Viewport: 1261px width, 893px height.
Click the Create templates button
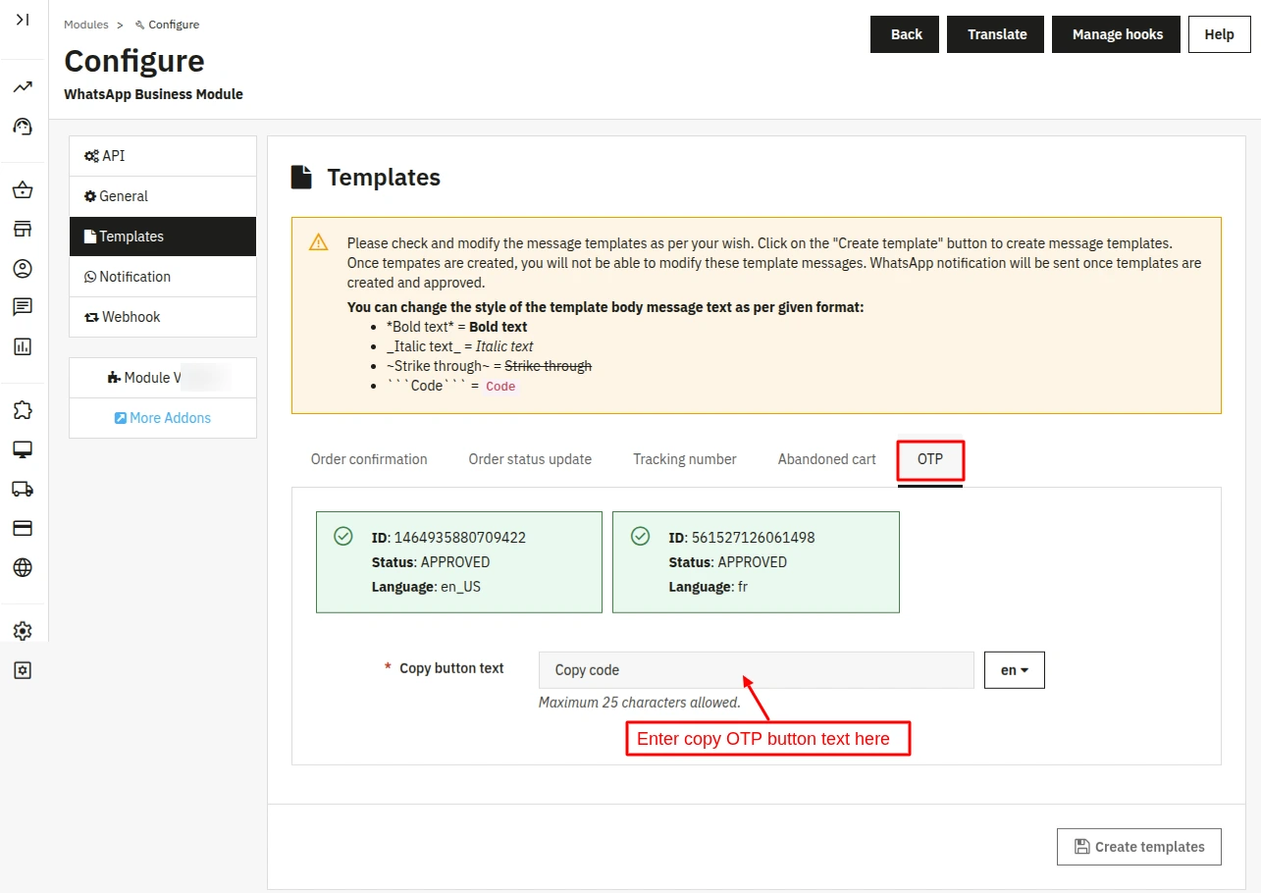[x=1139, y=847]
